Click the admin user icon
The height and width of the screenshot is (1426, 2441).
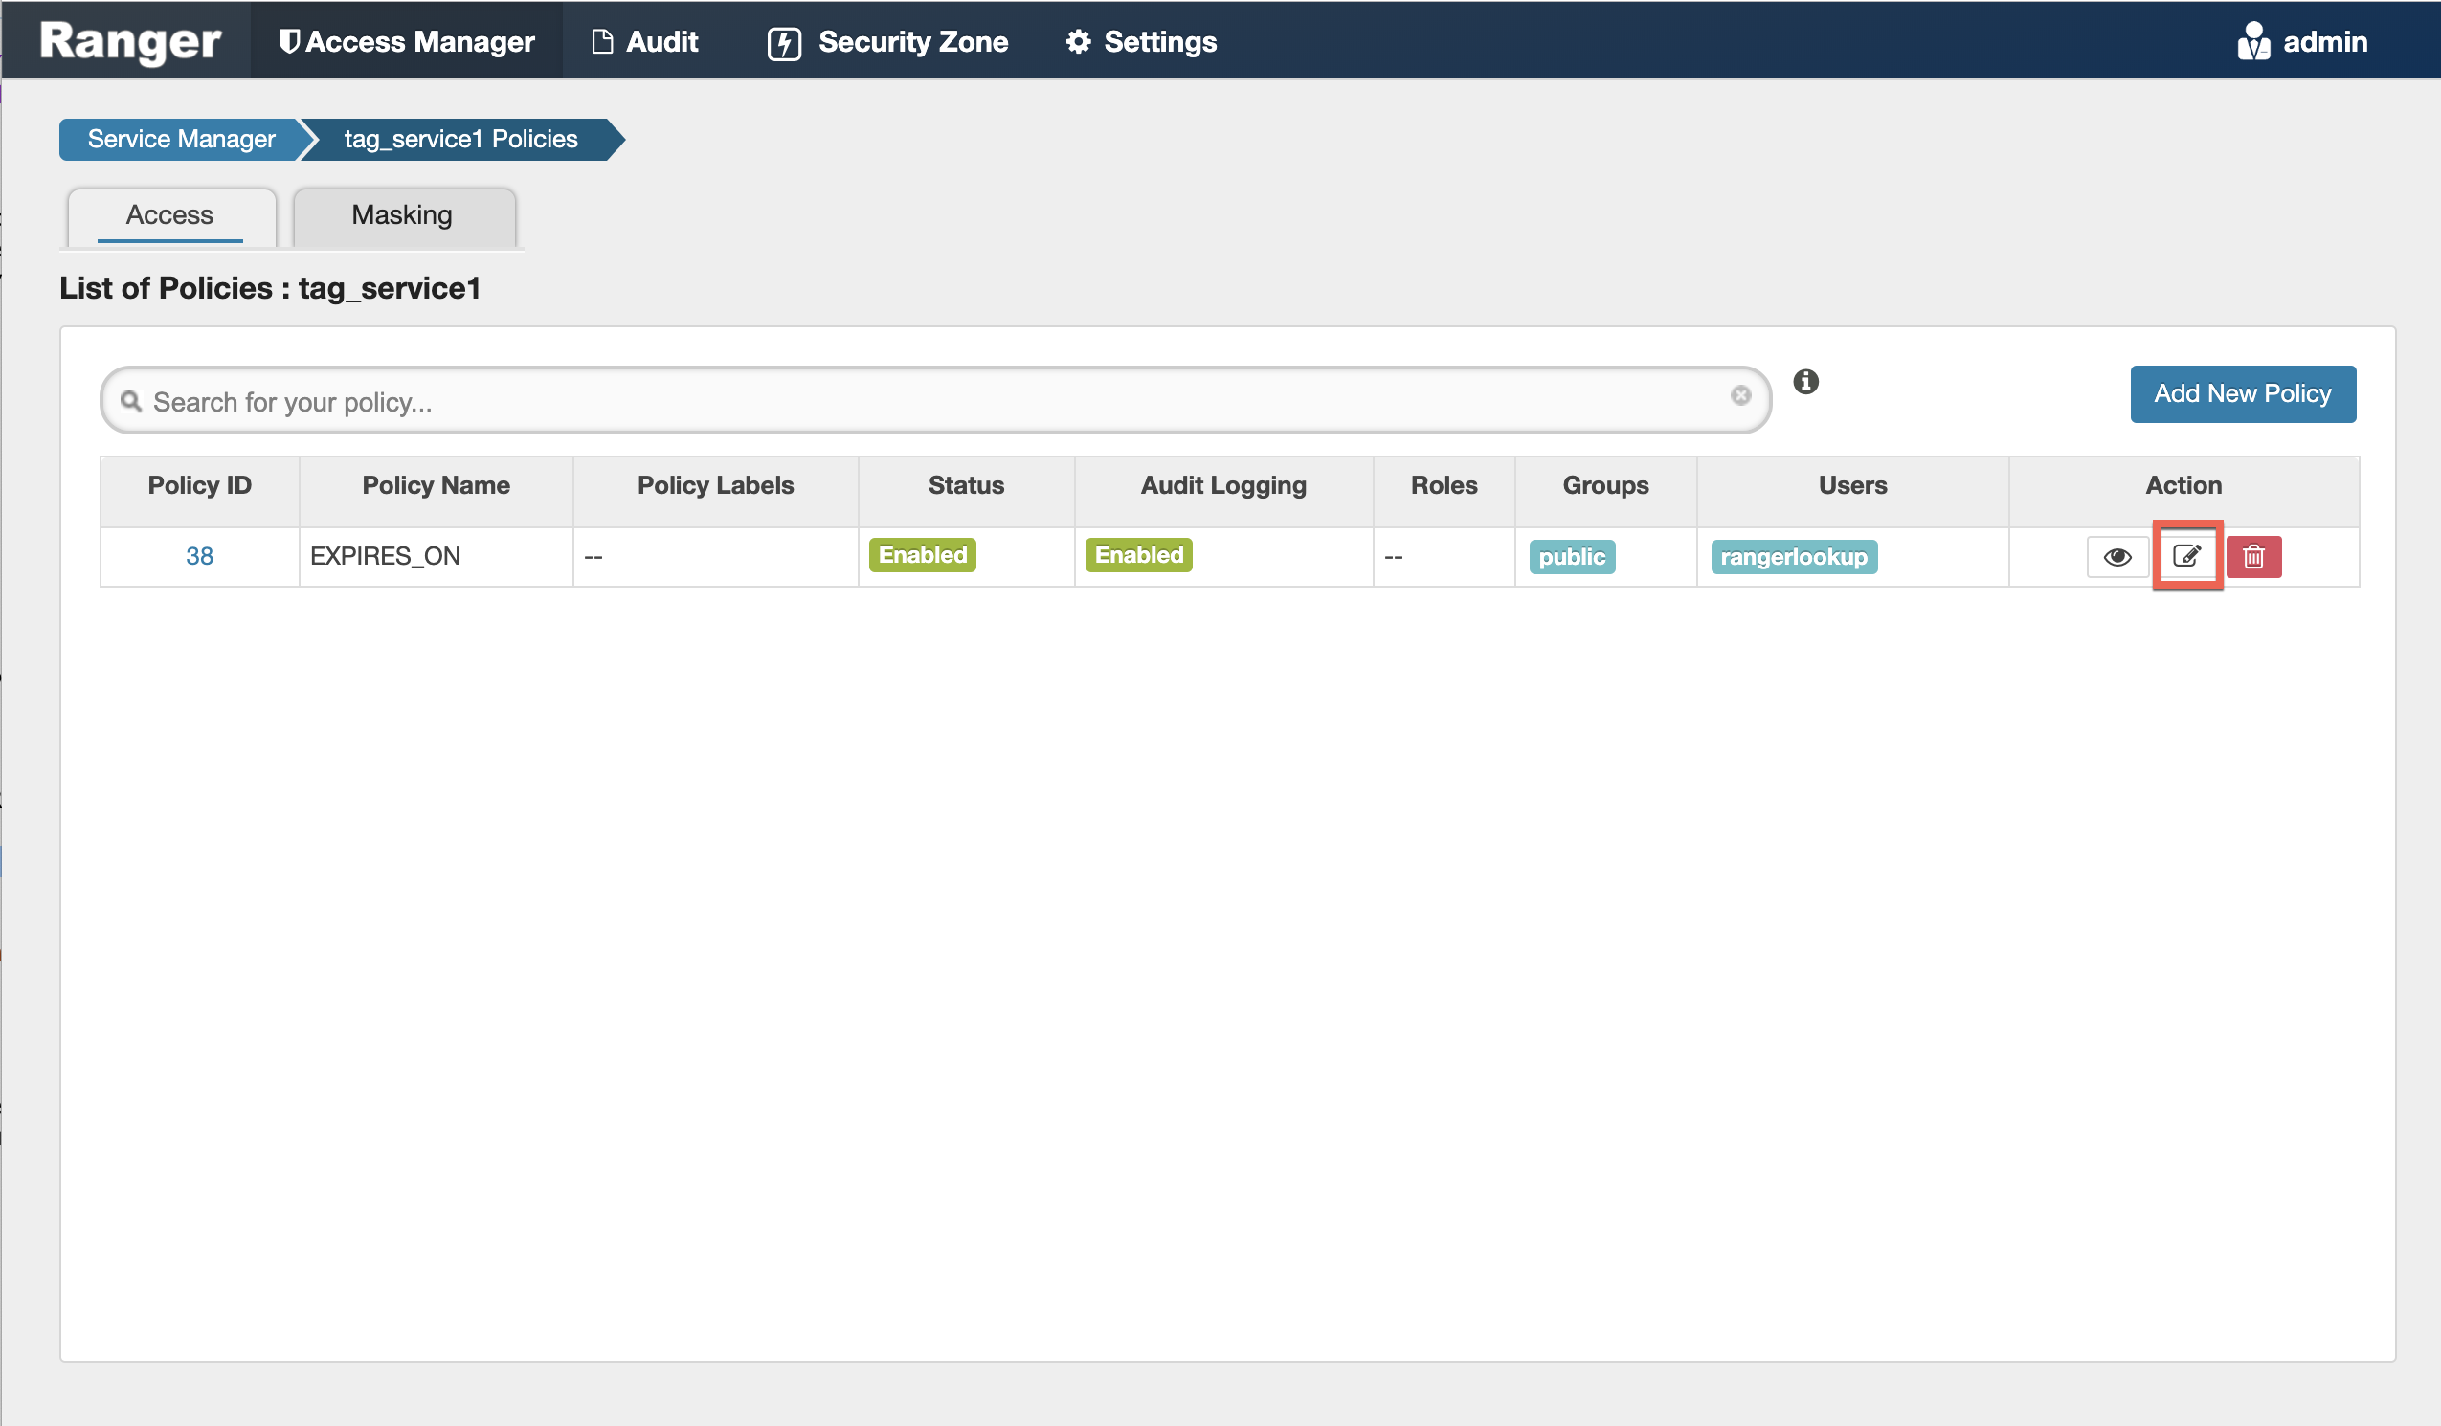[x=2252, y=42]
